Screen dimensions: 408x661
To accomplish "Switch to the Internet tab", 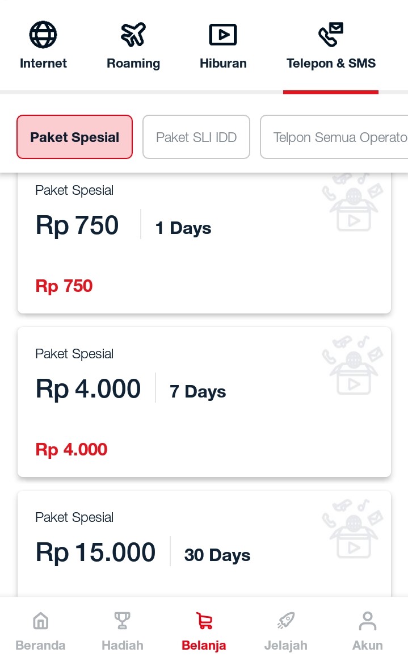I will click(43, 45).
